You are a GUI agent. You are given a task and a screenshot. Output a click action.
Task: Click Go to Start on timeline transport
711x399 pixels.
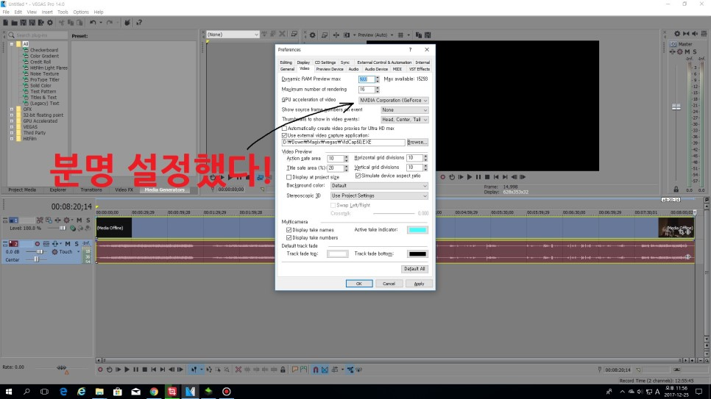[154, 370]
